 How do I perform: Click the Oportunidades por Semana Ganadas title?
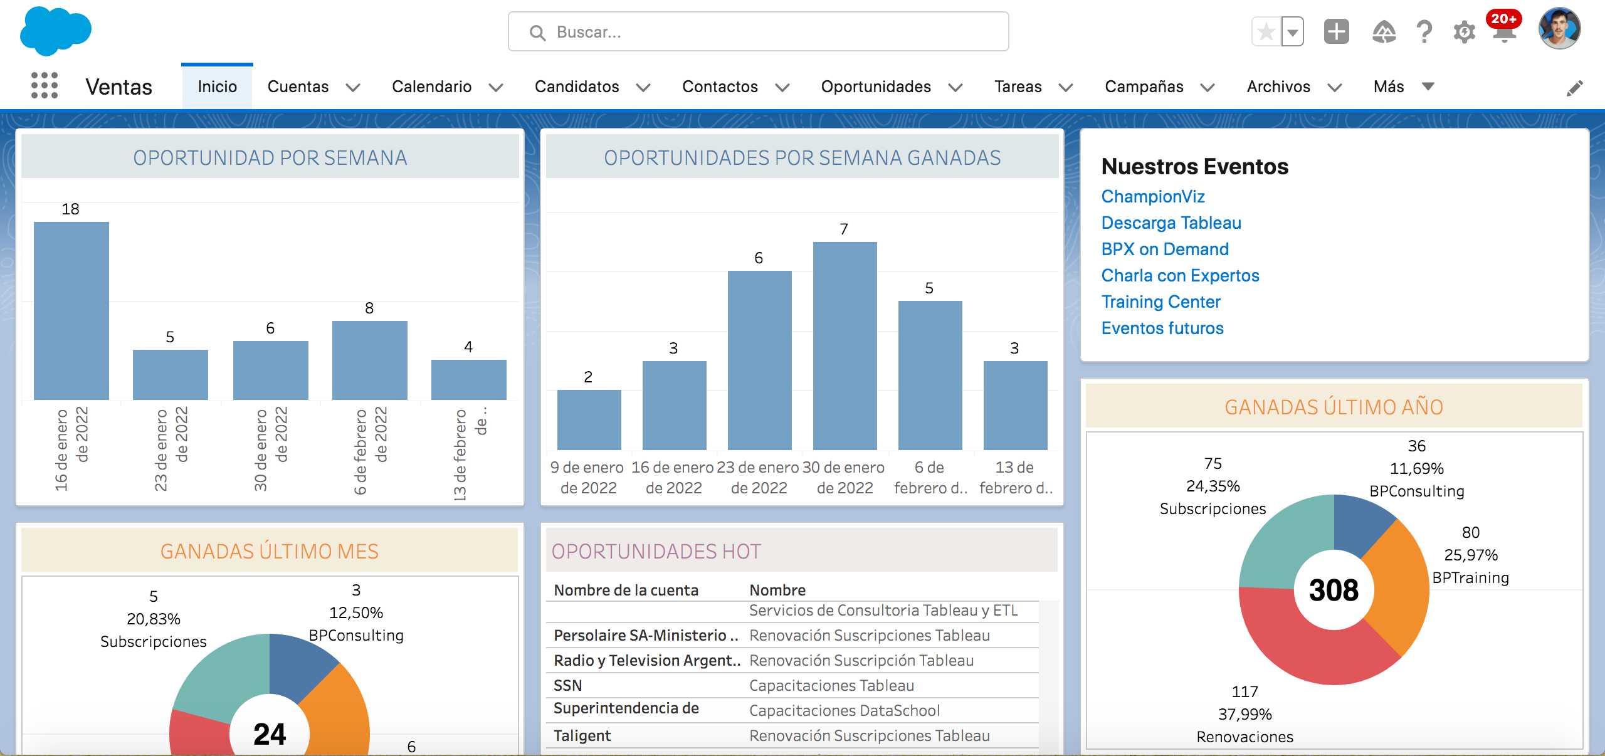coord(802,157)
